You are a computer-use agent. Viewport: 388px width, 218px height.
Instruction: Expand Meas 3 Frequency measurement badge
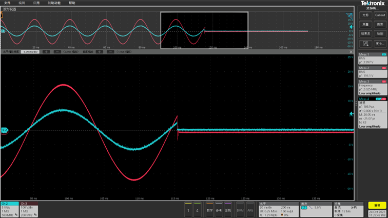coord(373,87)
